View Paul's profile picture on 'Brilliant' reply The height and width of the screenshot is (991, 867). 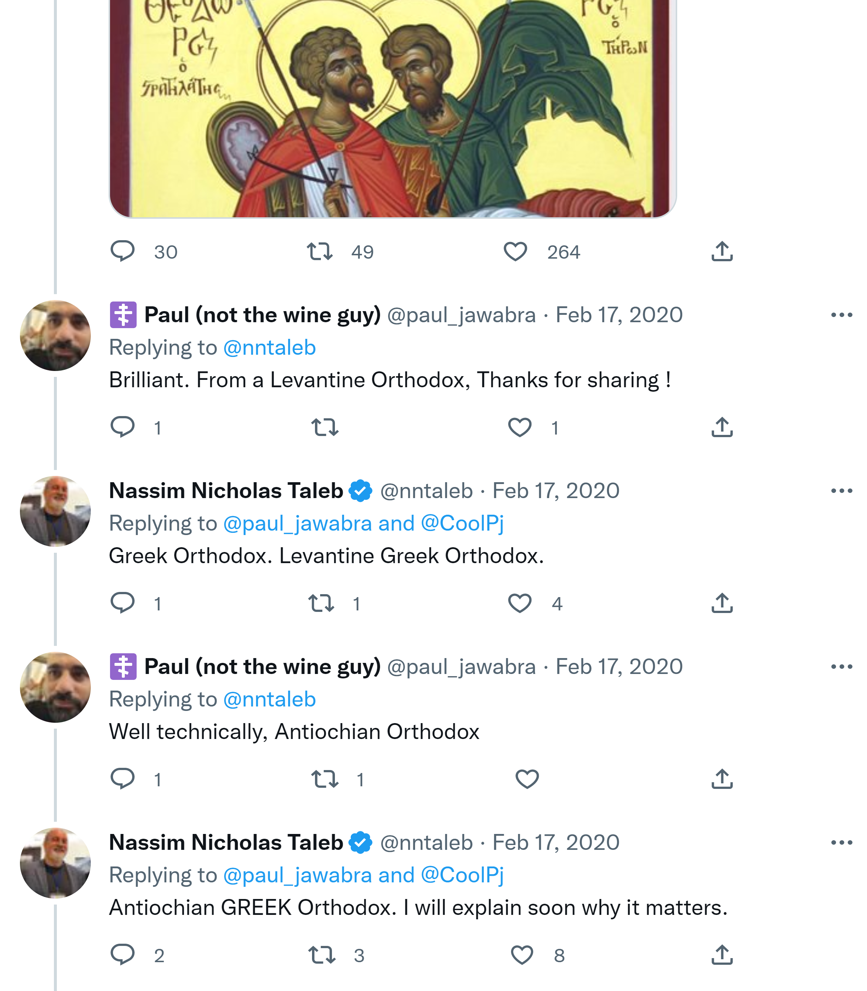[x=55, y=336]
